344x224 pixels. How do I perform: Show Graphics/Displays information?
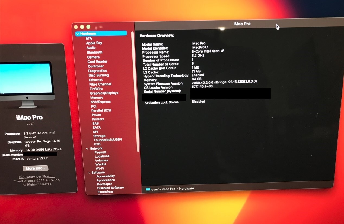pos(104,93)
